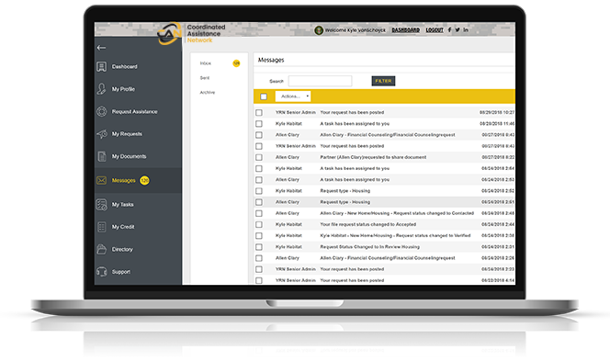Viewport: 610px width, 362px height.
Task: Click the back arrow in the sidebar
Action: click(x=101, y=48)
